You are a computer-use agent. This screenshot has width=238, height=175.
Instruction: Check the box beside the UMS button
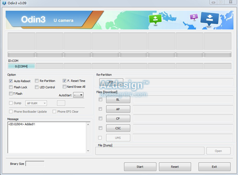[x=100, y=138]
